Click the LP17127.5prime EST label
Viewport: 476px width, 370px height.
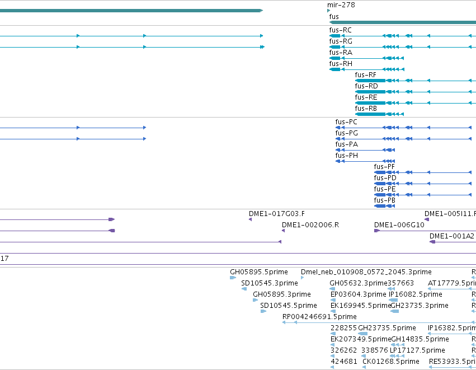(417, 350)
